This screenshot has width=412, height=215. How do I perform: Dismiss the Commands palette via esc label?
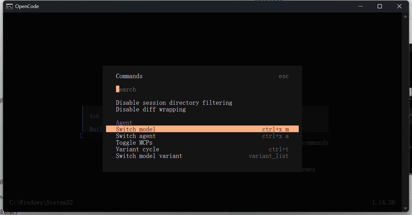[284, 76]
